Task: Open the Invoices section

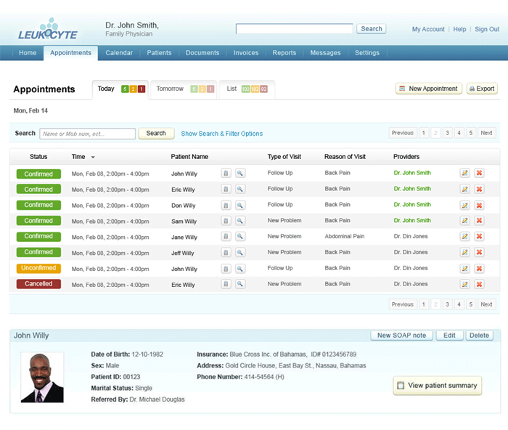Action: coord(246,53)
